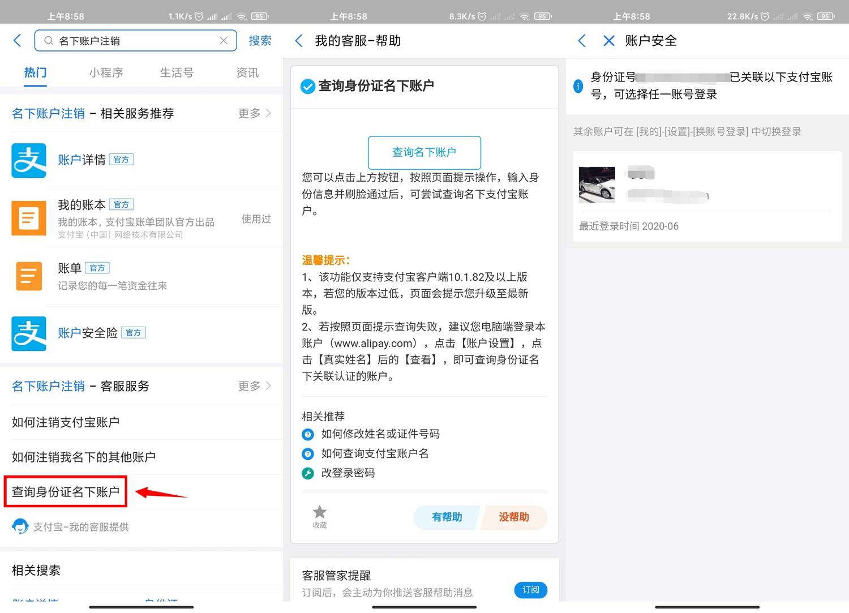Select the 资讯 tab
The image size is (849, 613).
tap(247, 72)
